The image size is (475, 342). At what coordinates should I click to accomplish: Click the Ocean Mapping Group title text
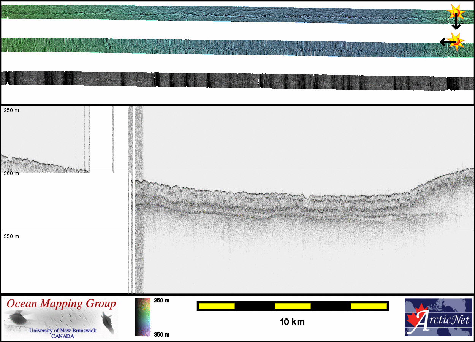click(61, 304)
